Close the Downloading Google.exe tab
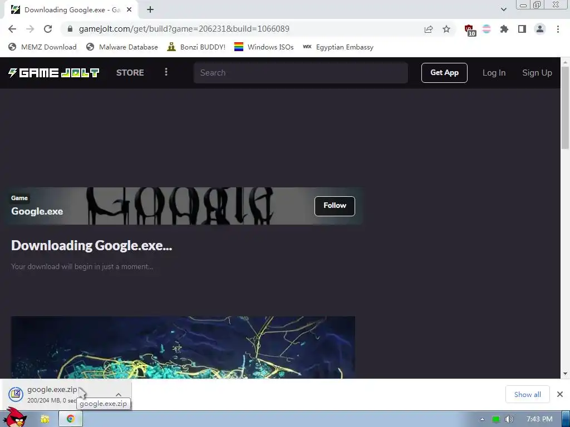 click(129, 10)
